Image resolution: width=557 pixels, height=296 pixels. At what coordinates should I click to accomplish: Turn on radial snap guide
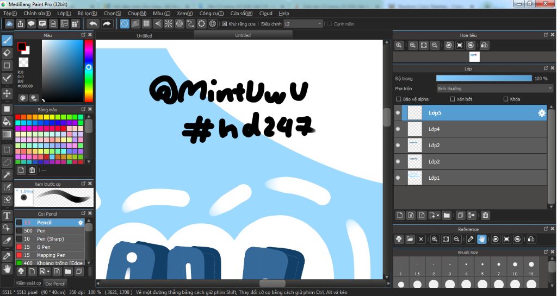pyautogui.click(x=169, y=24)
